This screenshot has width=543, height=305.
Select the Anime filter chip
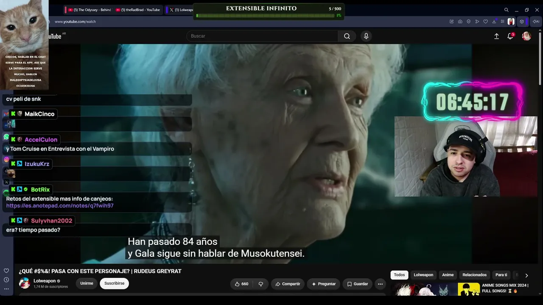pyautogui.click(x=448, y=275)
